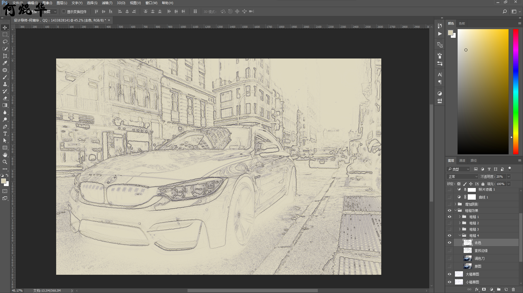Expand the 增加阴影 layer group
This screenshot has width=523, height=293.
455,204
